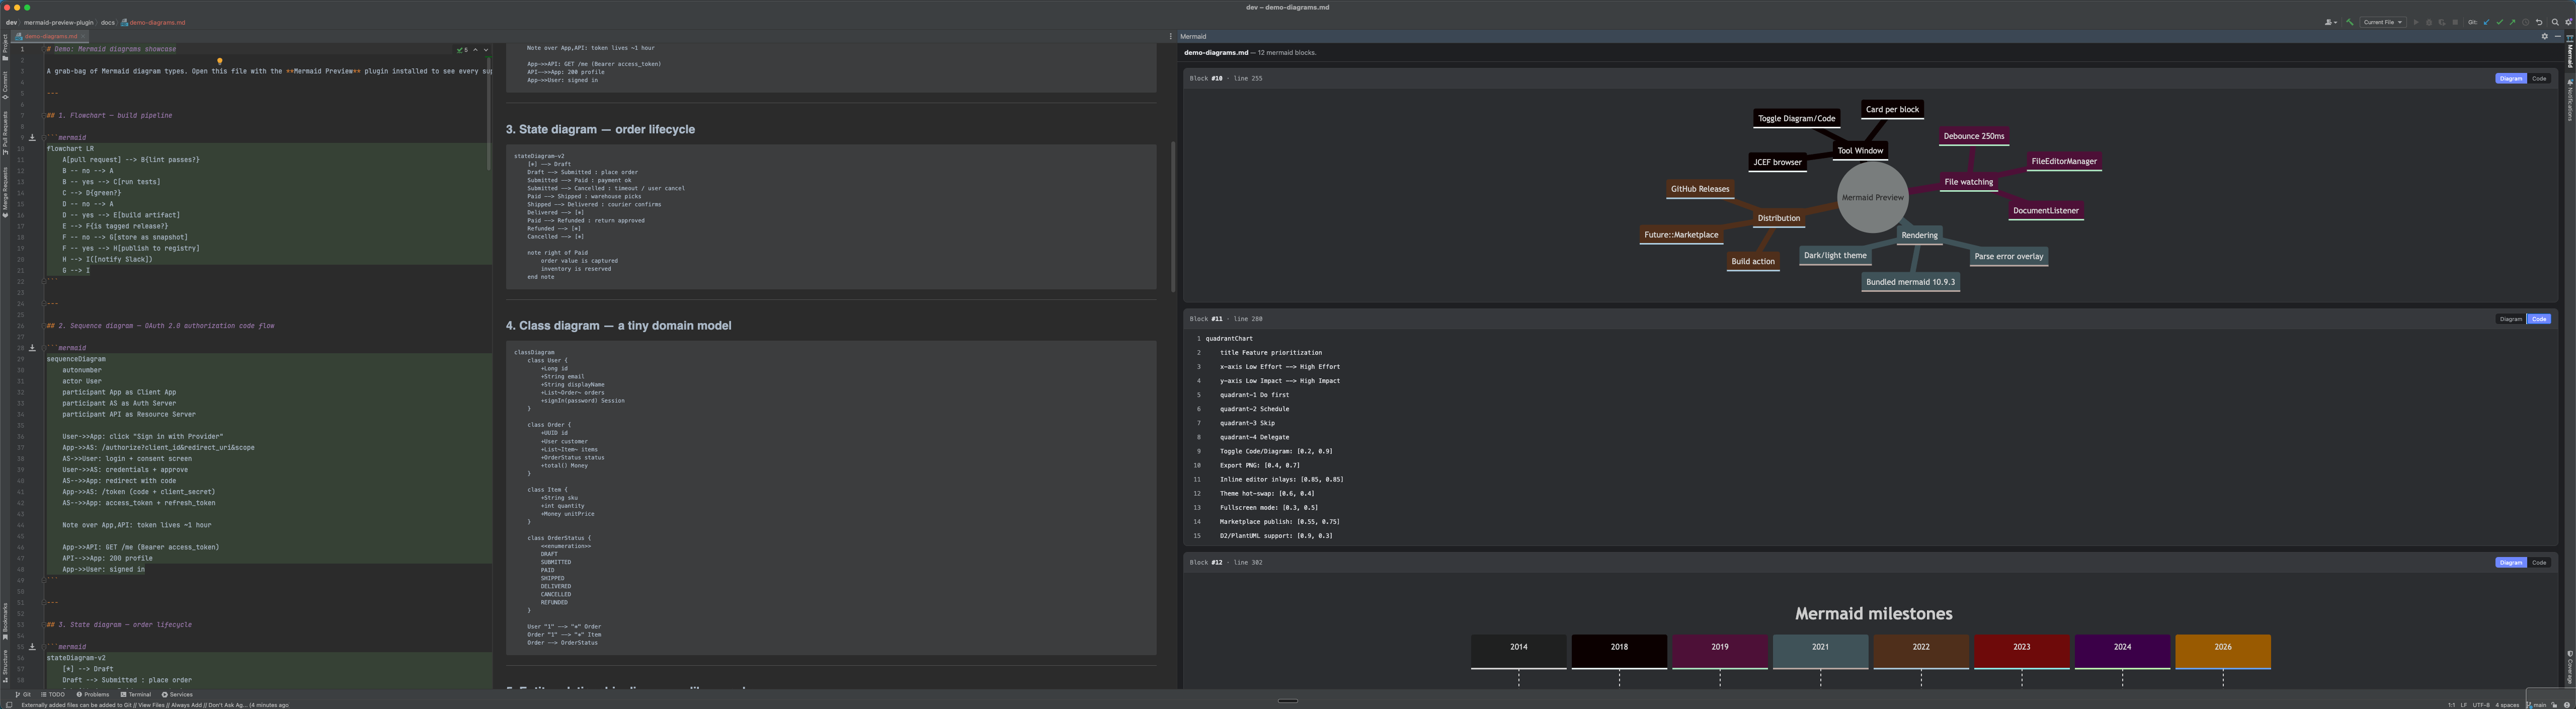Click the green Git Commit checkmark

coord(2500,22)
